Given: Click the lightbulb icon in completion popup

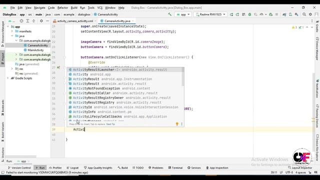Looking at the screenshot, I should [x=177, y=124].
